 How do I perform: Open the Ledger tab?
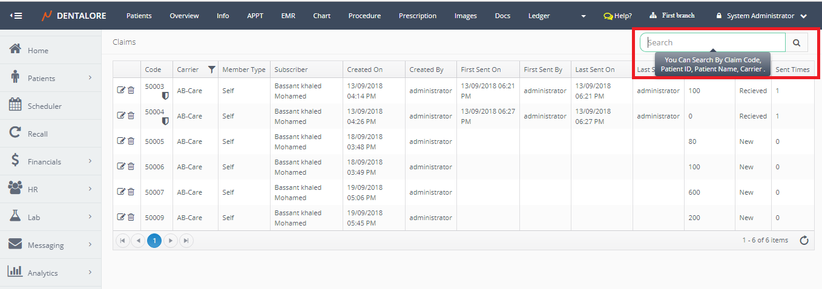[539, 16]
